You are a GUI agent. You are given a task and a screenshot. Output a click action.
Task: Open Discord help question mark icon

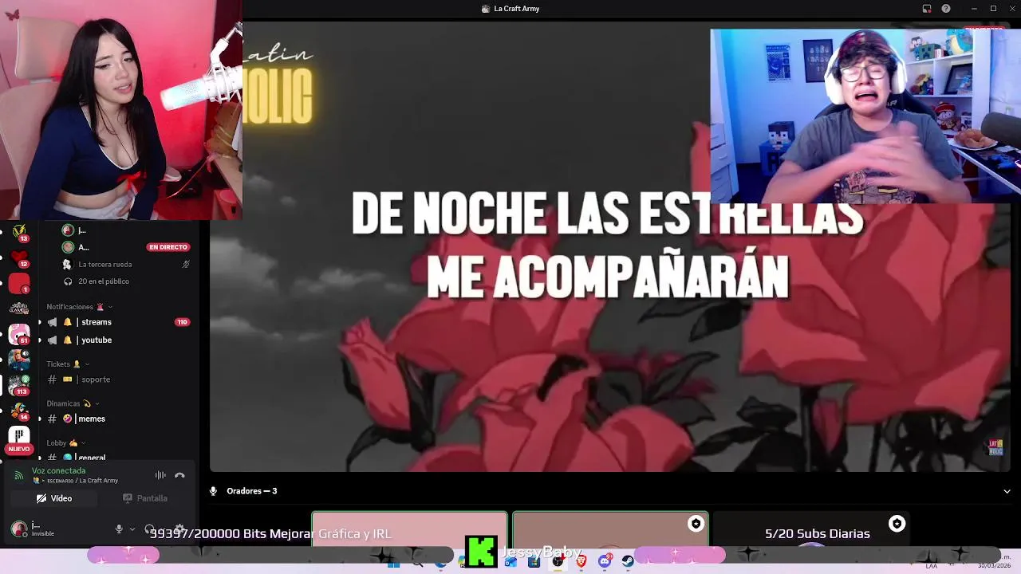pos(946,9)
